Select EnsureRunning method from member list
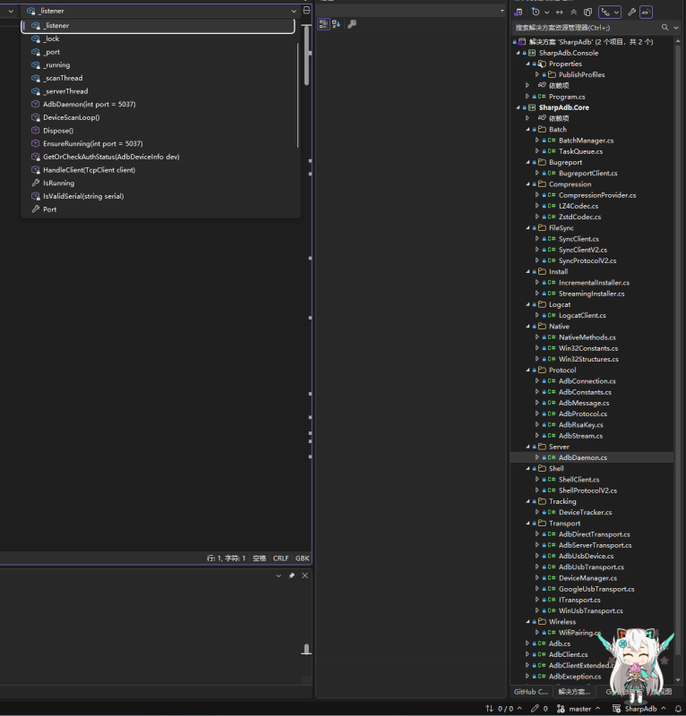This screenshot has width=686, height=716. (92, 143)
